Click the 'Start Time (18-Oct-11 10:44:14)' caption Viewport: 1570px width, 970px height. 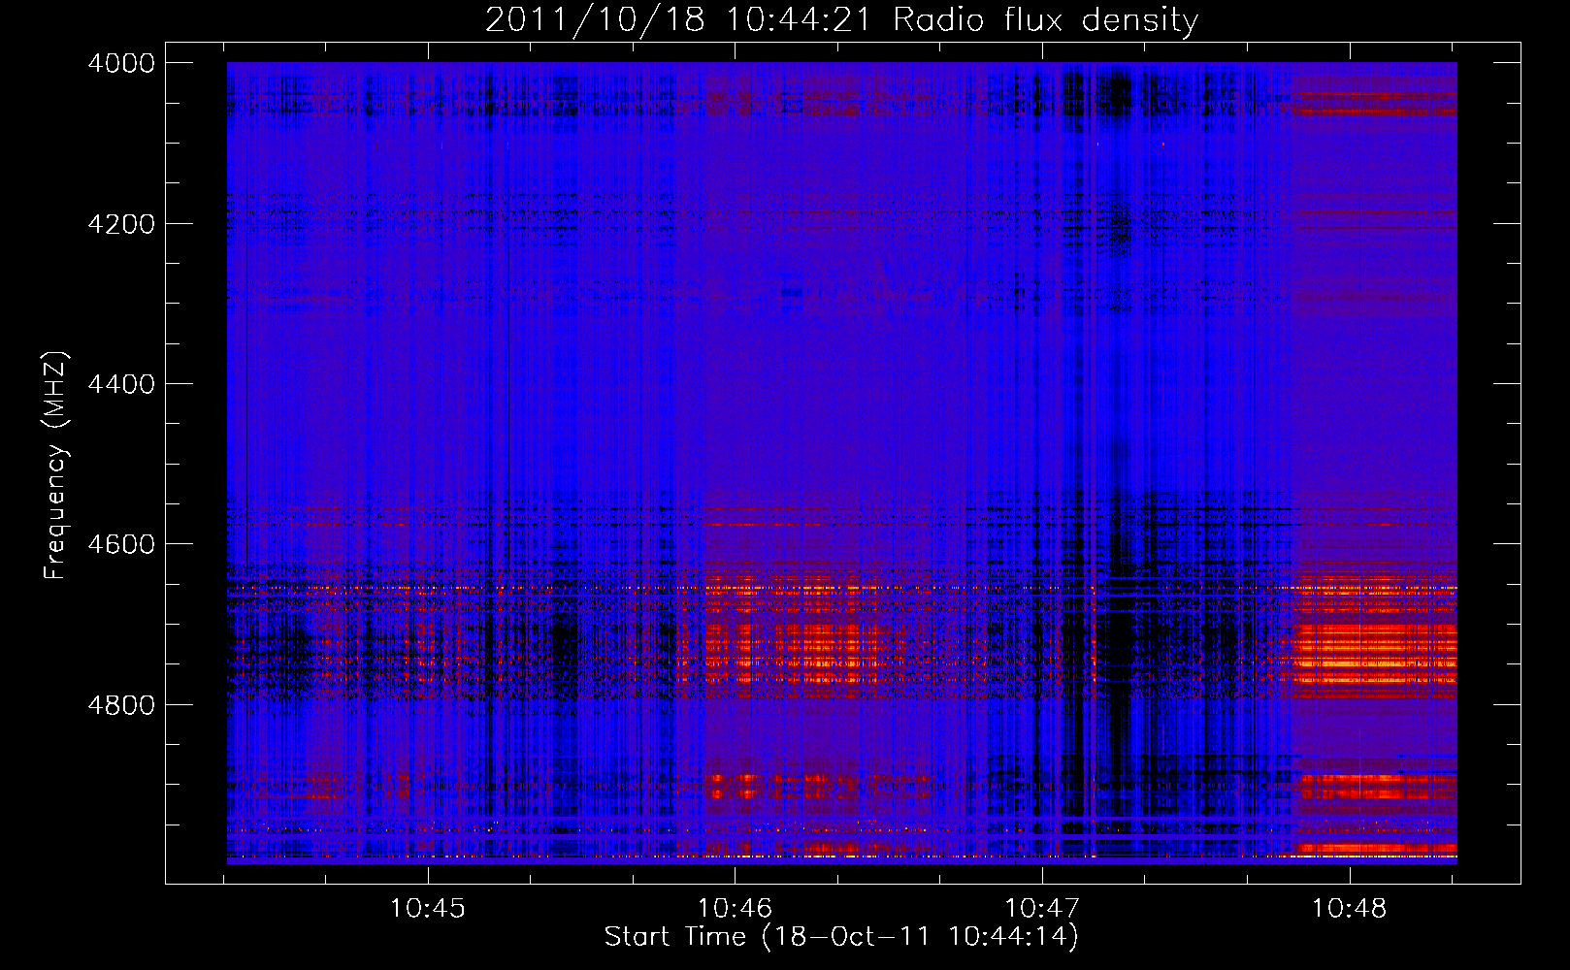[x=841, y=937]
